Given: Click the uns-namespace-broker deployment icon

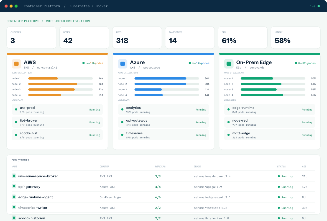Looking at the screenshot, I should [x=14, y=176].
